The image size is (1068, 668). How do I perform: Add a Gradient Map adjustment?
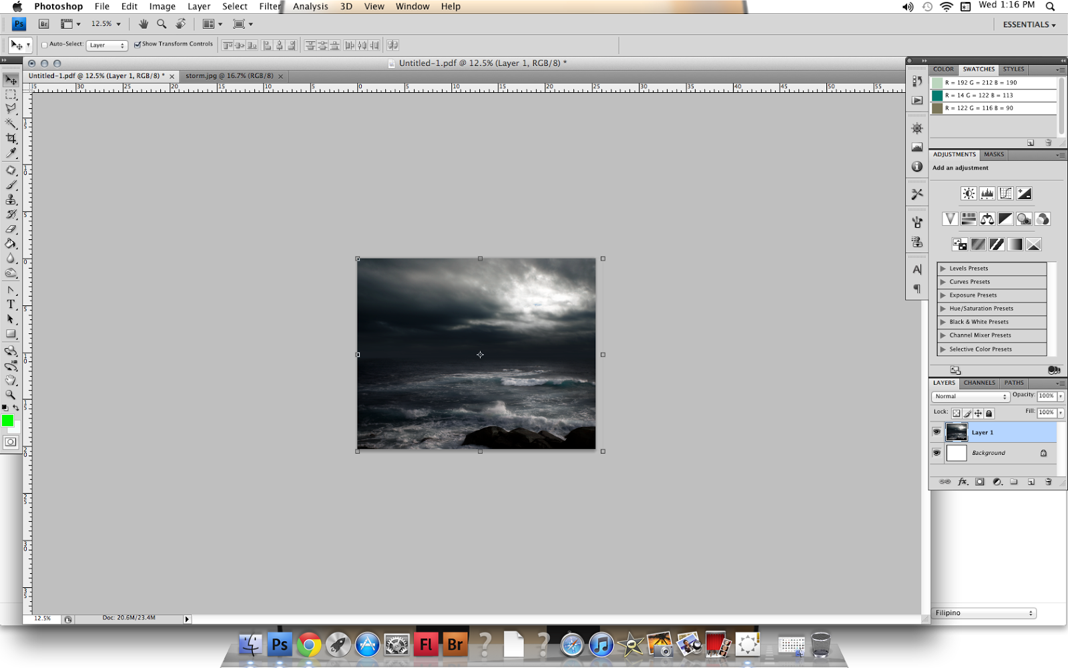(x=1015, y=244)
